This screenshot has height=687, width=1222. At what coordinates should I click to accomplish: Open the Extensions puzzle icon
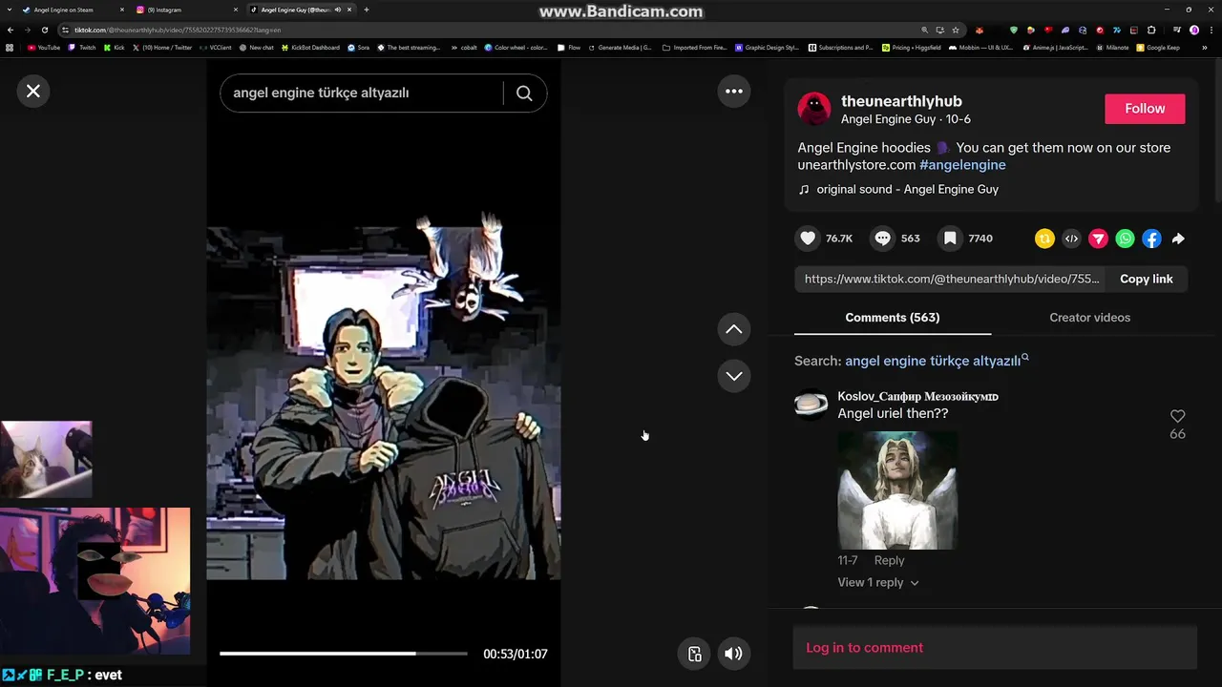point(1151,30)
